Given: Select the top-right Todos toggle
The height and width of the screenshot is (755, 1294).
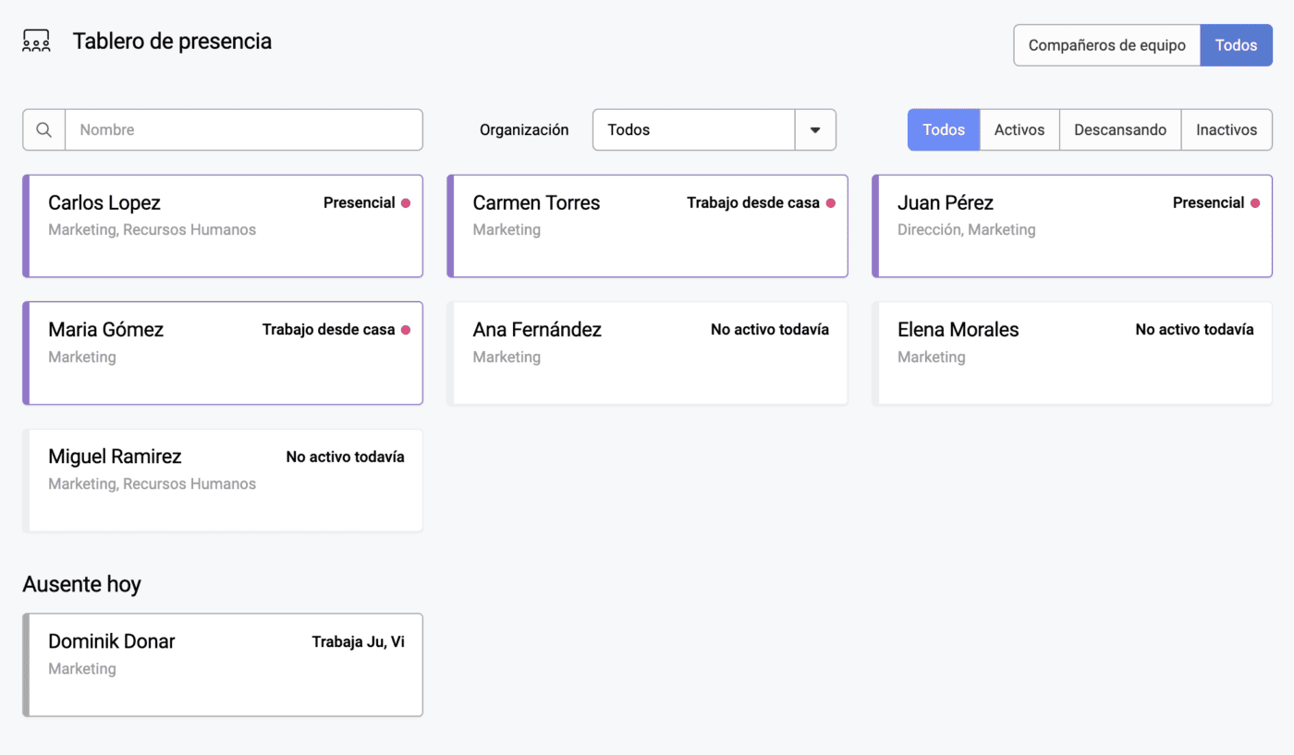Looking at the screenshot, I should (x=1236, y=45).
